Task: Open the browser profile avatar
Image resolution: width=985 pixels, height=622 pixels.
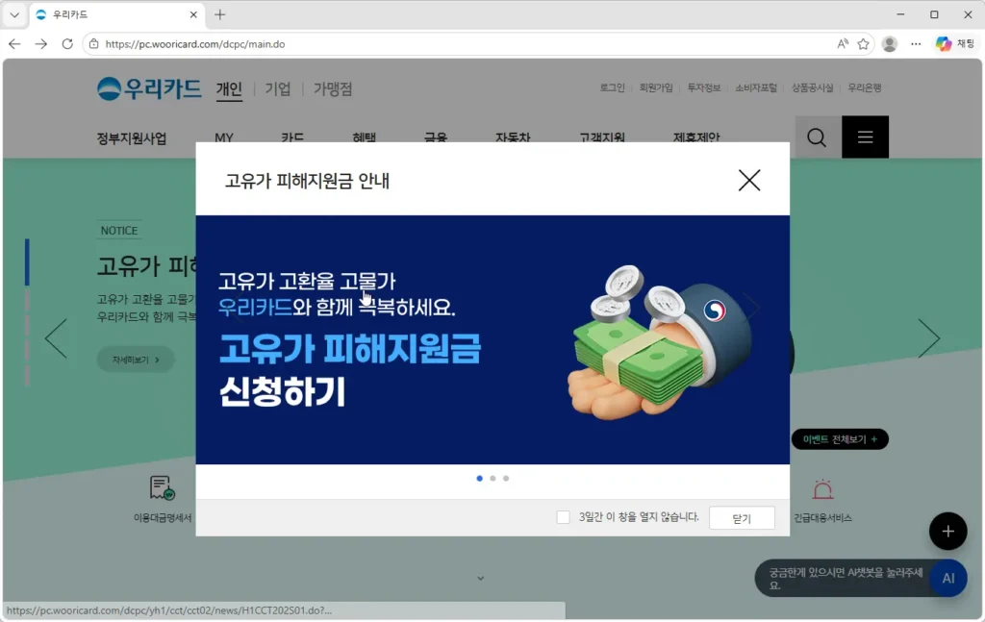Action: pyautogui.click(x=890, y=44)
